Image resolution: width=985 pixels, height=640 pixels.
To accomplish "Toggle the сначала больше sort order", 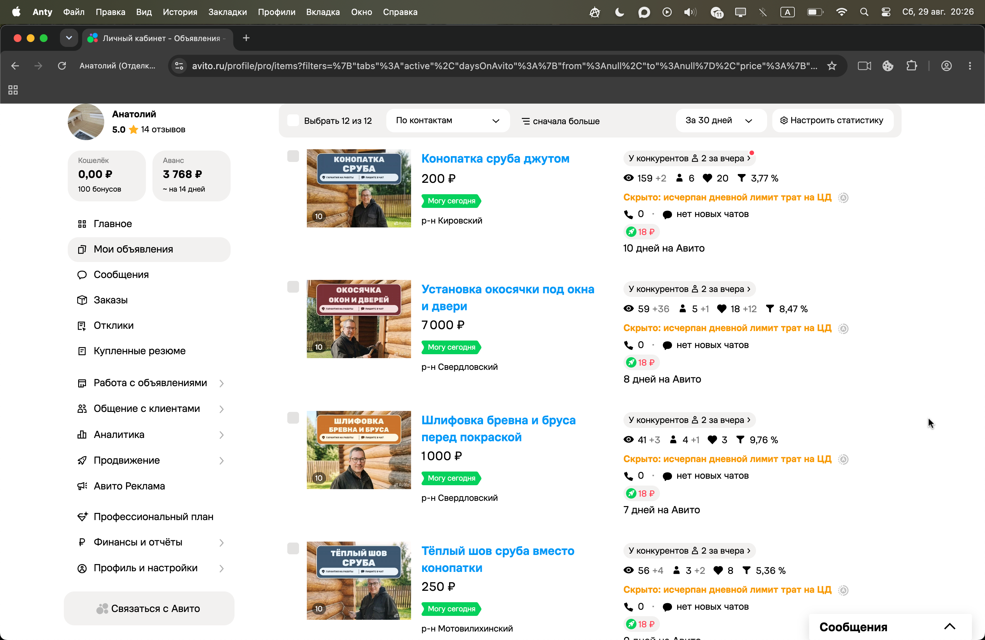I will point(560,121).
